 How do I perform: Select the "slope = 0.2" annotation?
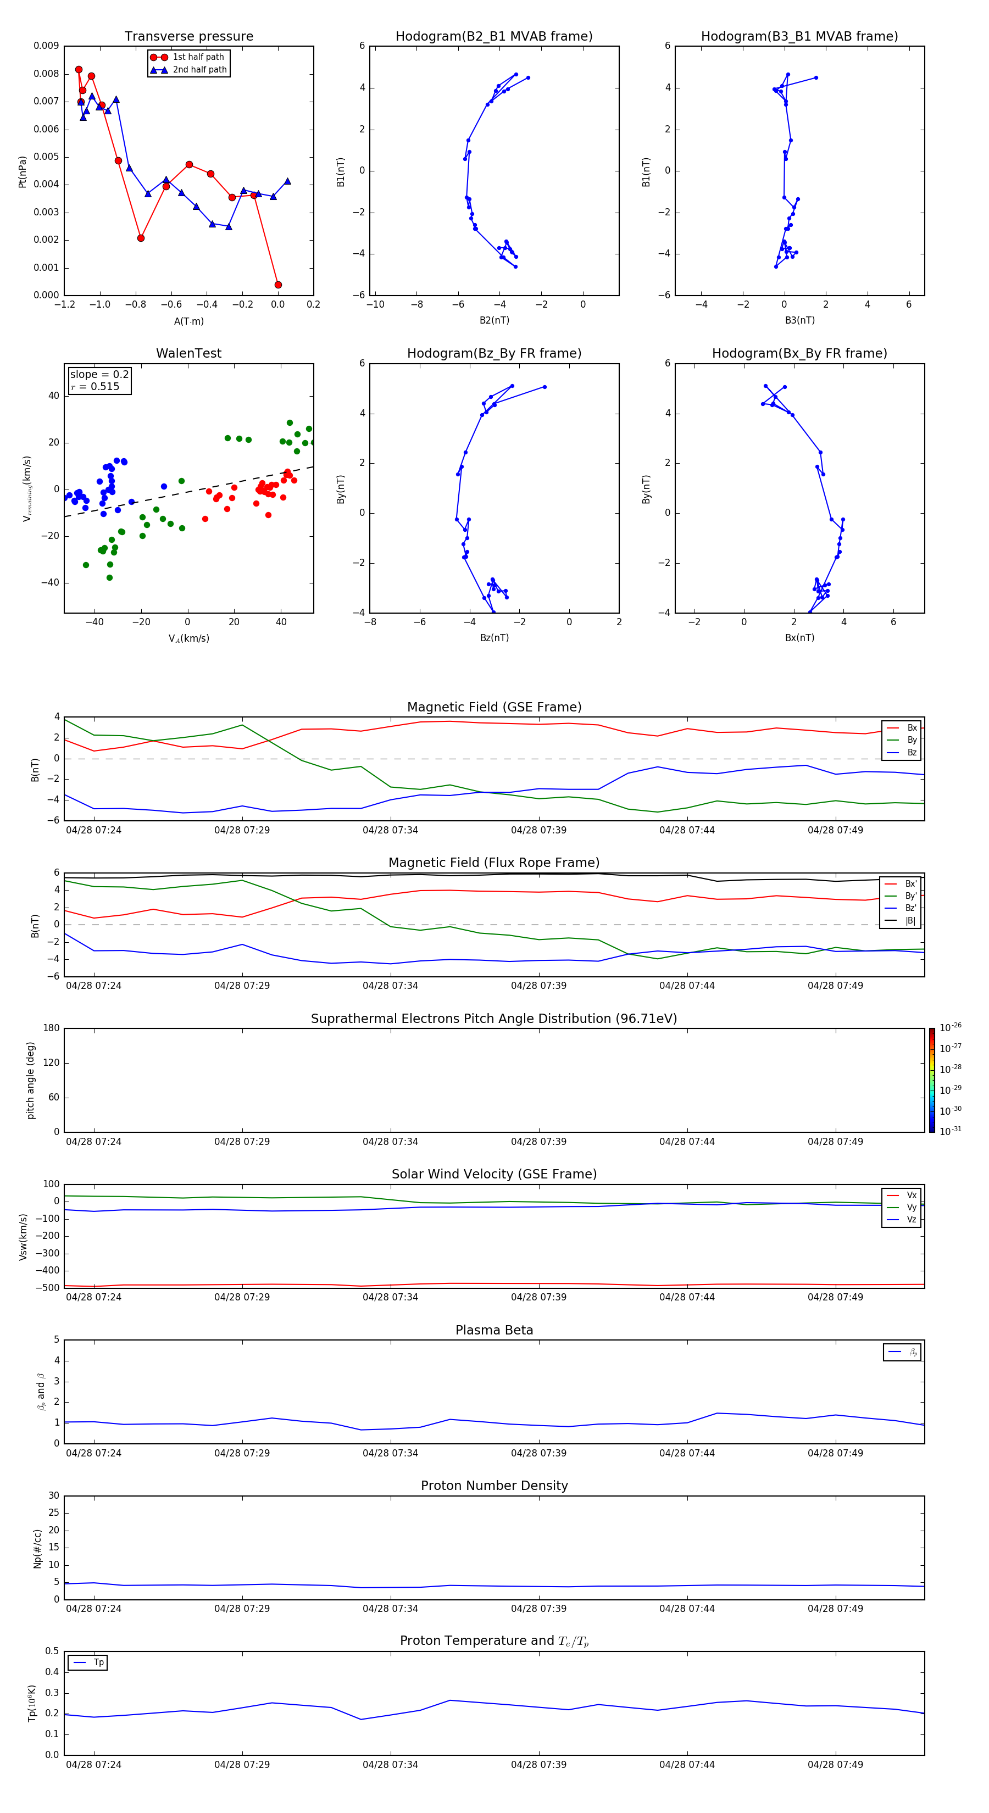99,375
